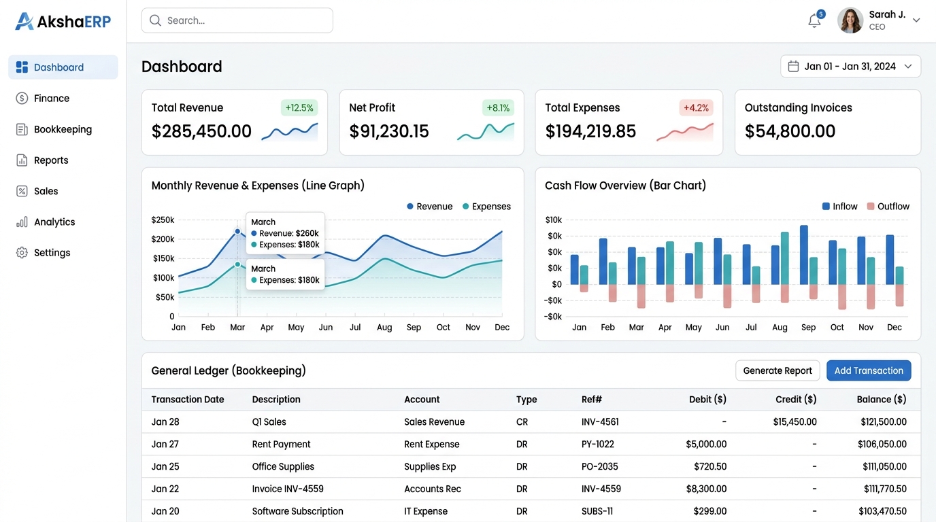Open the Finance menu item

[63, 98]
